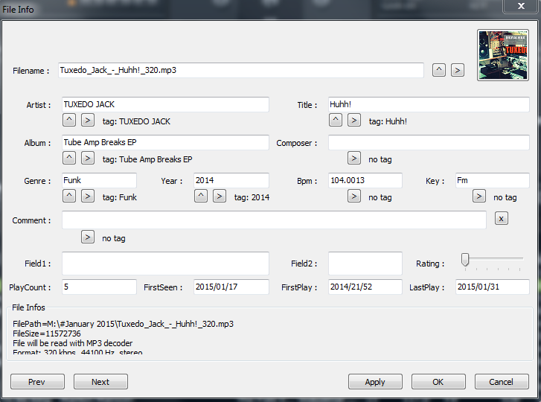Click the Cancel button
Image resolution: width=541 pixels, height=402 pixels.
(x=502, y=382)
